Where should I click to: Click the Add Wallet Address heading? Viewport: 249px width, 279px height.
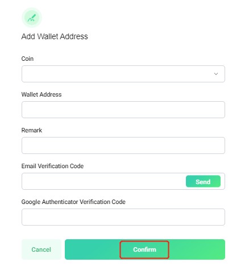tap(55, 36)
